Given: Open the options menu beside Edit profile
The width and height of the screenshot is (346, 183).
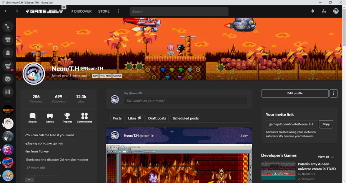Looking at the screenshot, I should coord(334,93).
